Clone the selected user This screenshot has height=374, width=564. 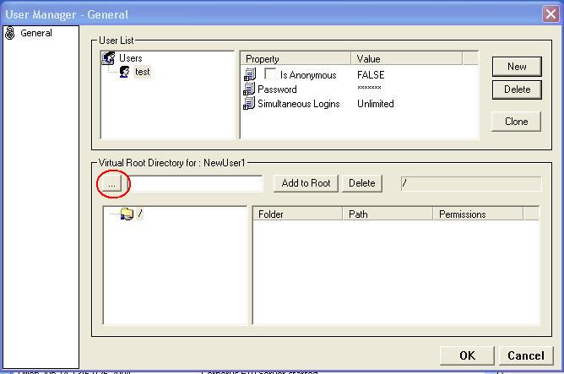tap(517, 122)
